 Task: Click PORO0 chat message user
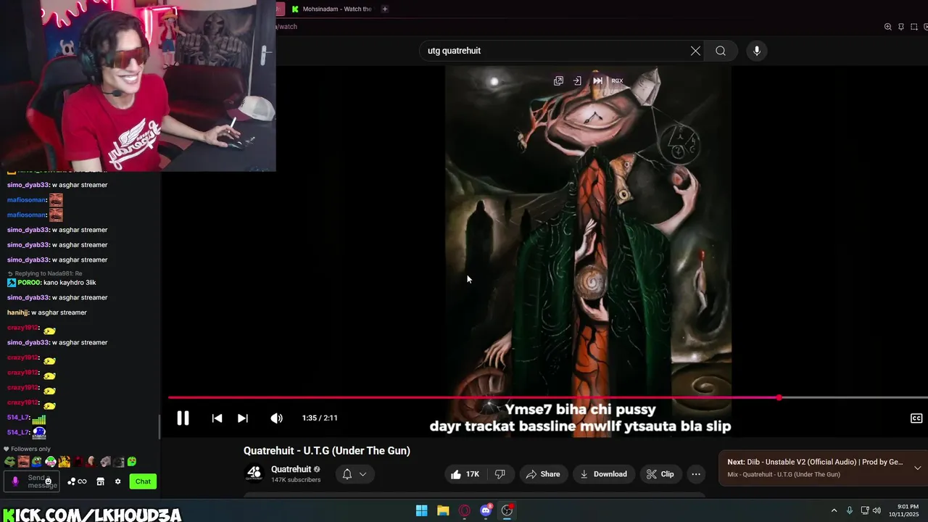(x=29, y=283)
